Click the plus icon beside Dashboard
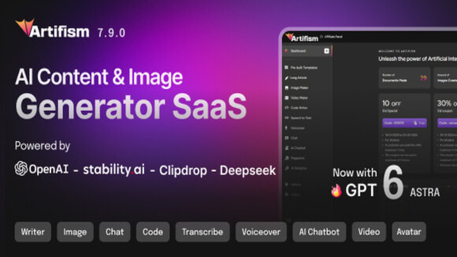The image size is (457, 257). [x=326, y=51]
